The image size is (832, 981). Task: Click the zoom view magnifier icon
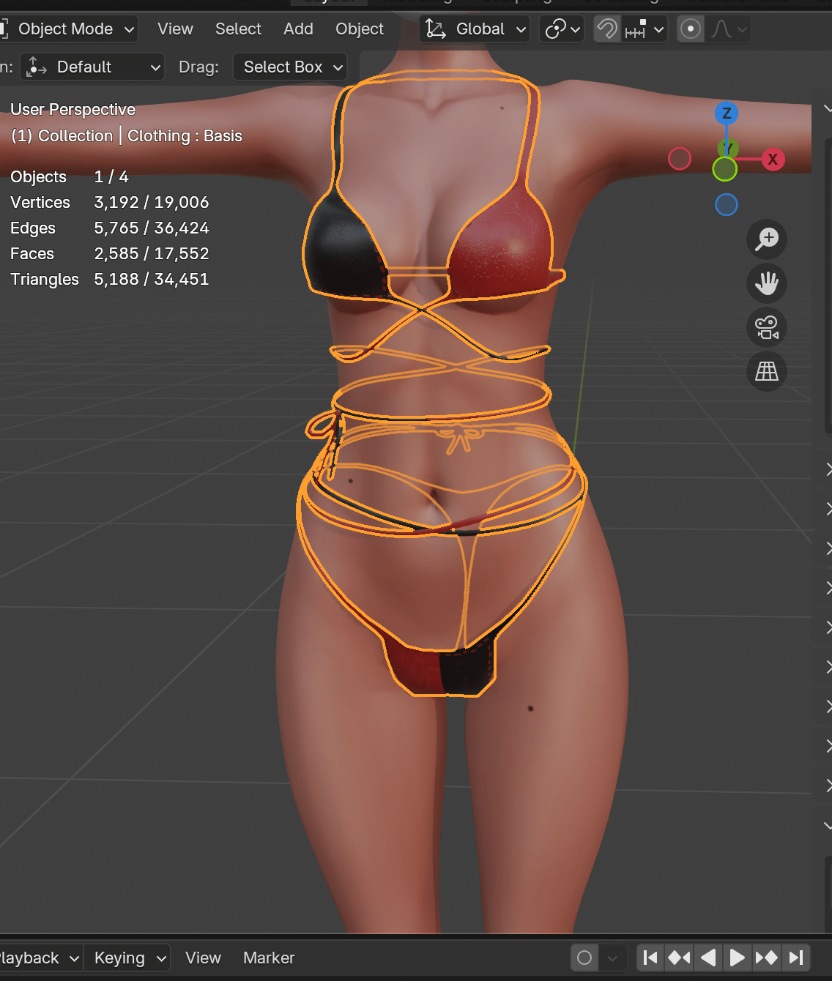(x=767, y=239)
